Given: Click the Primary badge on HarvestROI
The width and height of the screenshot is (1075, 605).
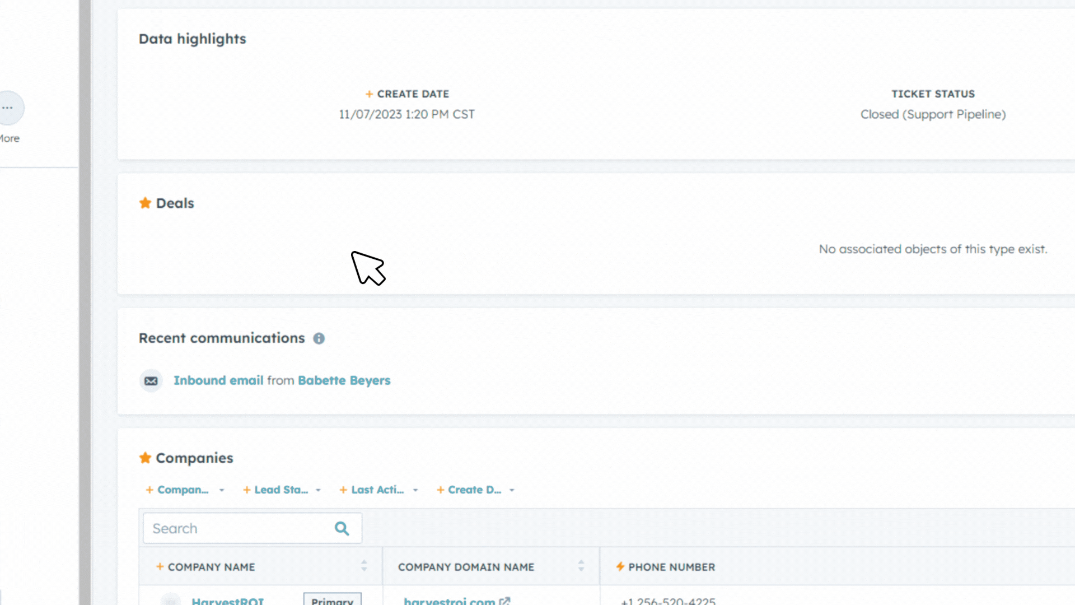Looking at the screenshot, I should point(332,600).
